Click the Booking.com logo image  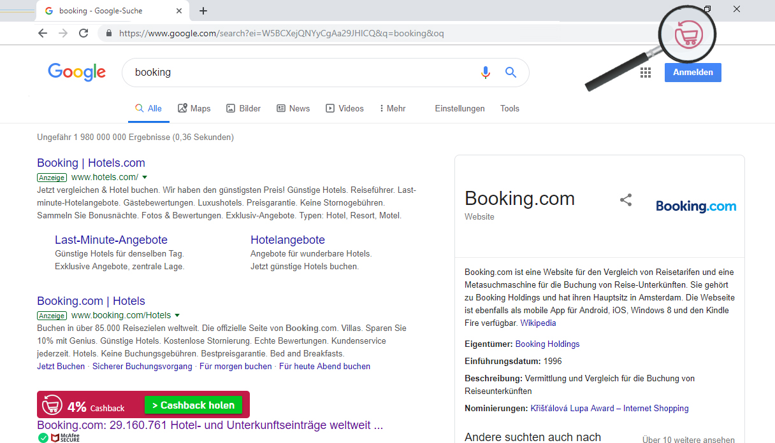(x=696, y=206)
